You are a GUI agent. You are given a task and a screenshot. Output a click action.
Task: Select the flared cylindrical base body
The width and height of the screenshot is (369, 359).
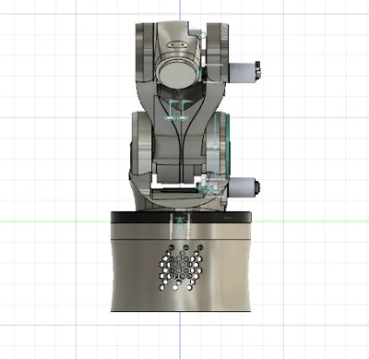(181, 267)
